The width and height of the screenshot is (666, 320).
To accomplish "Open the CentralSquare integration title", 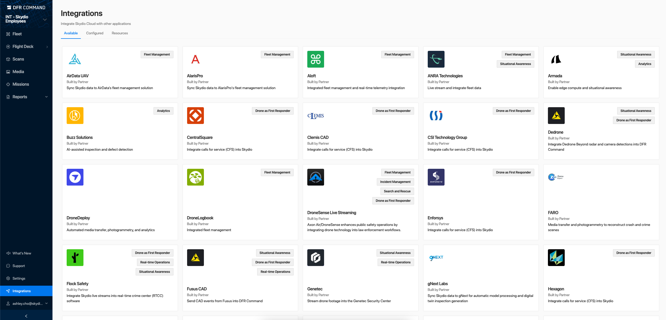I will (x=200, y=138).
